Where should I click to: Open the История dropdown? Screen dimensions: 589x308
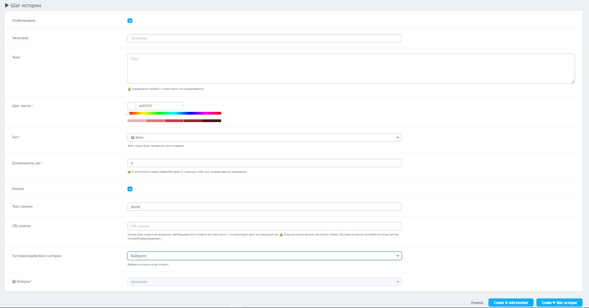264,282
